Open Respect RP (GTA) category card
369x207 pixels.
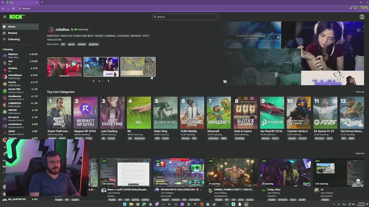tap(86, 113)
